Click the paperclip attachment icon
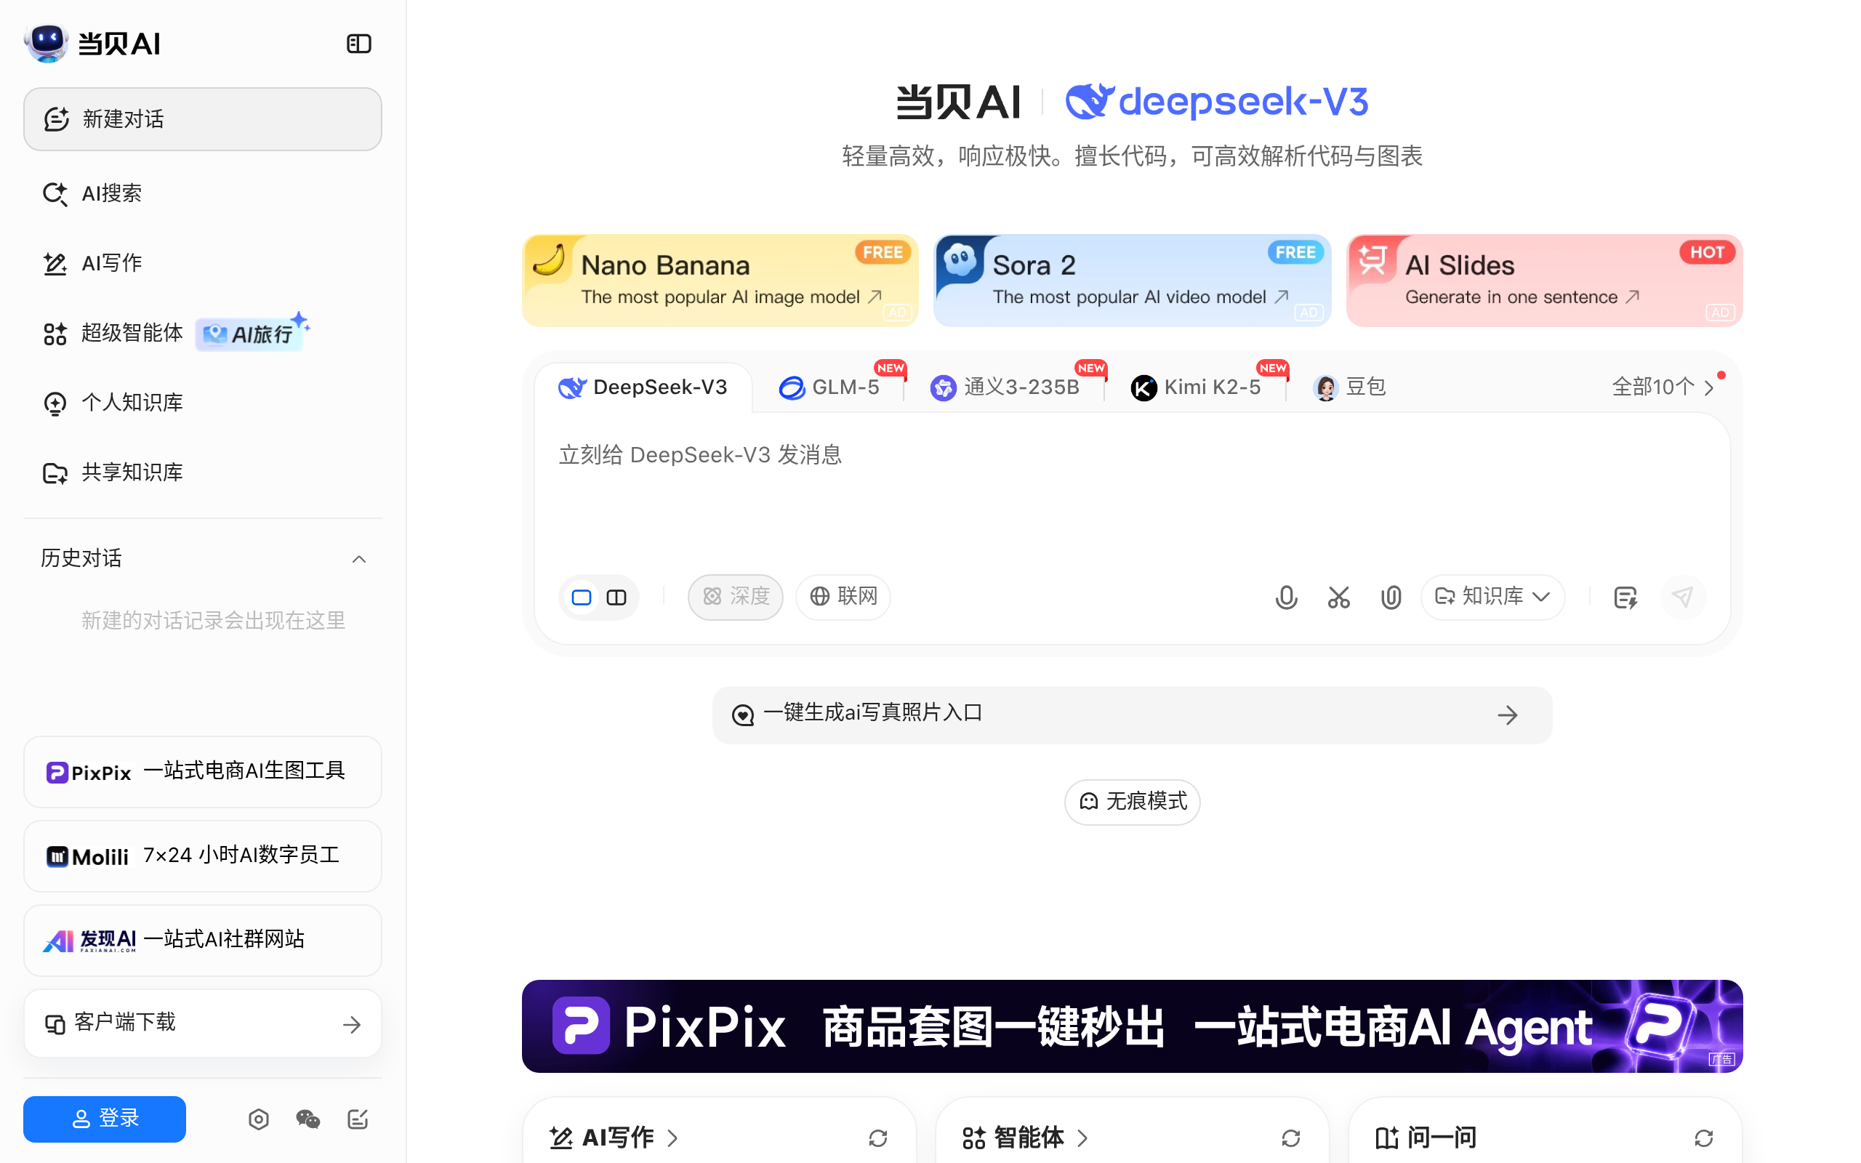 click(1391, 597)
